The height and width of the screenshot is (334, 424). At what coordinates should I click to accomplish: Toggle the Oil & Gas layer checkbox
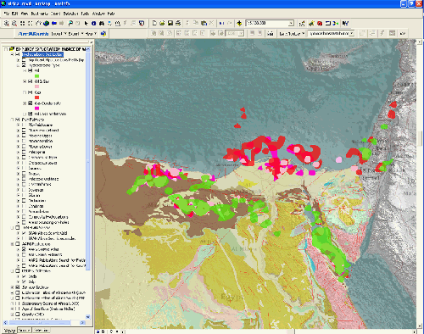pyautogui.click(x=31, y=81)
